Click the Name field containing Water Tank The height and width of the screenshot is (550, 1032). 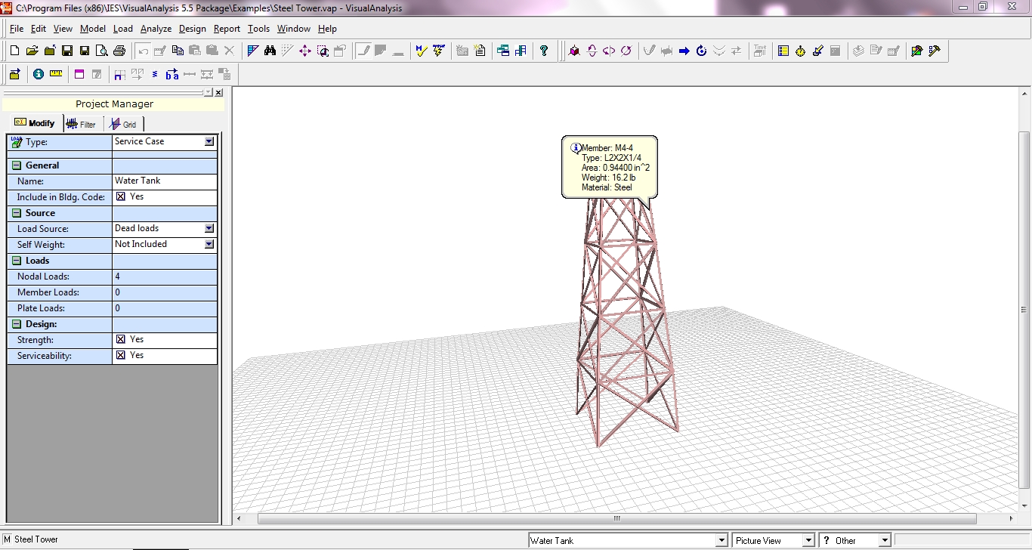tap(164, 181)
